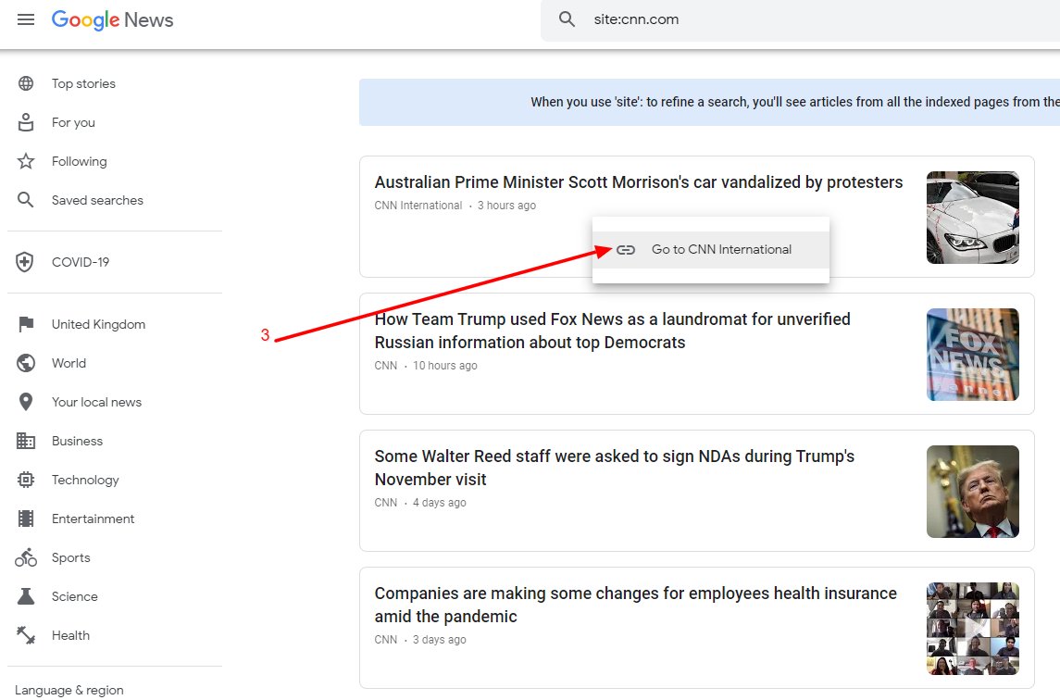Open Technology news section
Screen dimensions: 1060x700
(85, 480)
